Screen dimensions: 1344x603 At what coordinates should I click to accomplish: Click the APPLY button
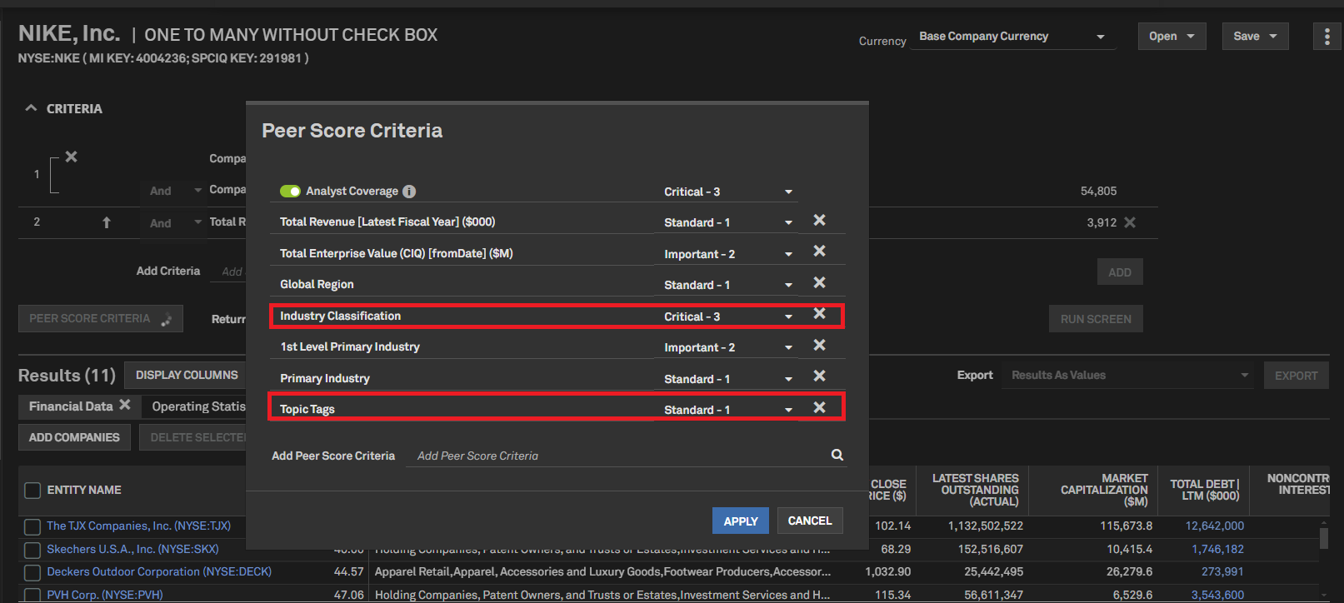[740, 521]
